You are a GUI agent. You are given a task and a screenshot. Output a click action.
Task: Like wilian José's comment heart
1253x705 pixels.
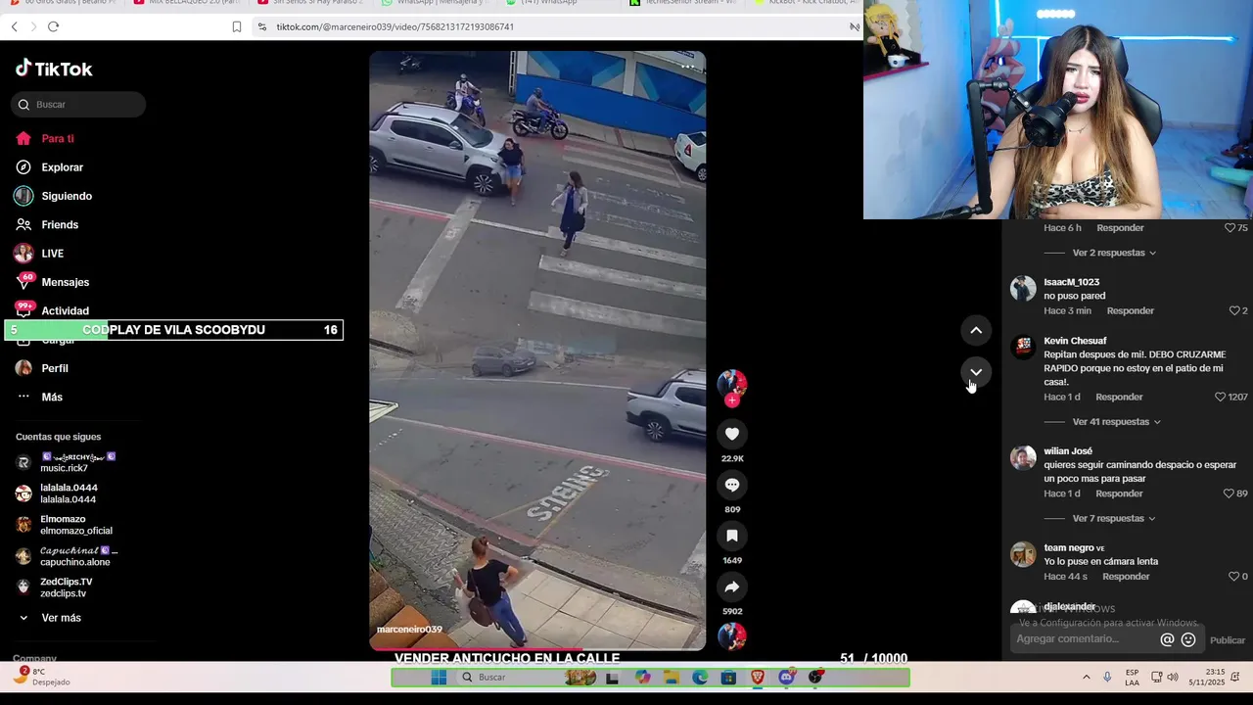click(x=1229, y=493)
